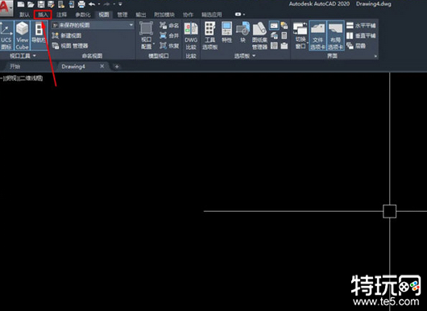This screenshot has height=311, width=427.
Task: Open the 视口配置 viewport configuration dropdown
Action: pyautogui.click(x=147, y=35)
